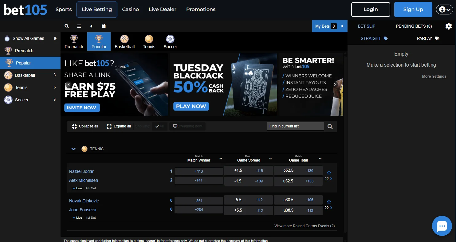The height and width of the screenshot is (242, 456).
Task: Toggle the All showing filter
Action: (x=159, y=126)
